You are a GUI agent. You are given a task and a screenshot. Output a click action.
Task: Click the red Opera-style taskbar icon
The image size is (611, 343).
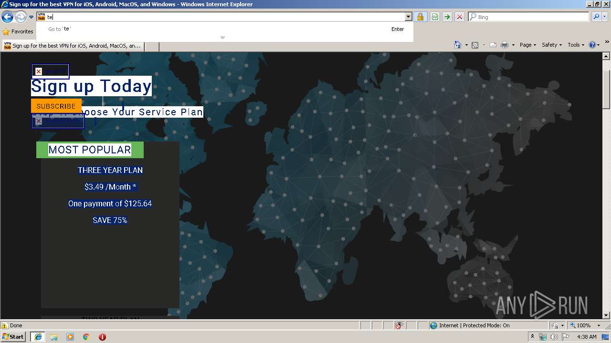tap(102, 337)
